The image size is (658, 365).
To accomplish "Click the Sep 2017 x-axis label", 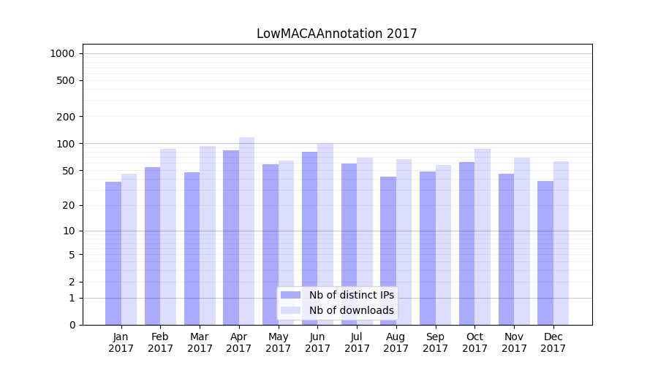I will pyautogui.click(x=435, y=342).
